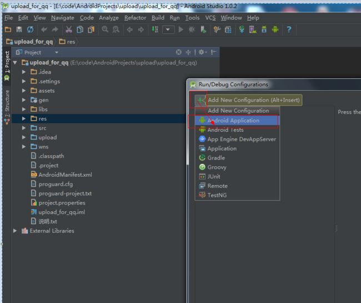Hide the Project tool window
Viewport: 361px width, 303px height.
(213, 52)
